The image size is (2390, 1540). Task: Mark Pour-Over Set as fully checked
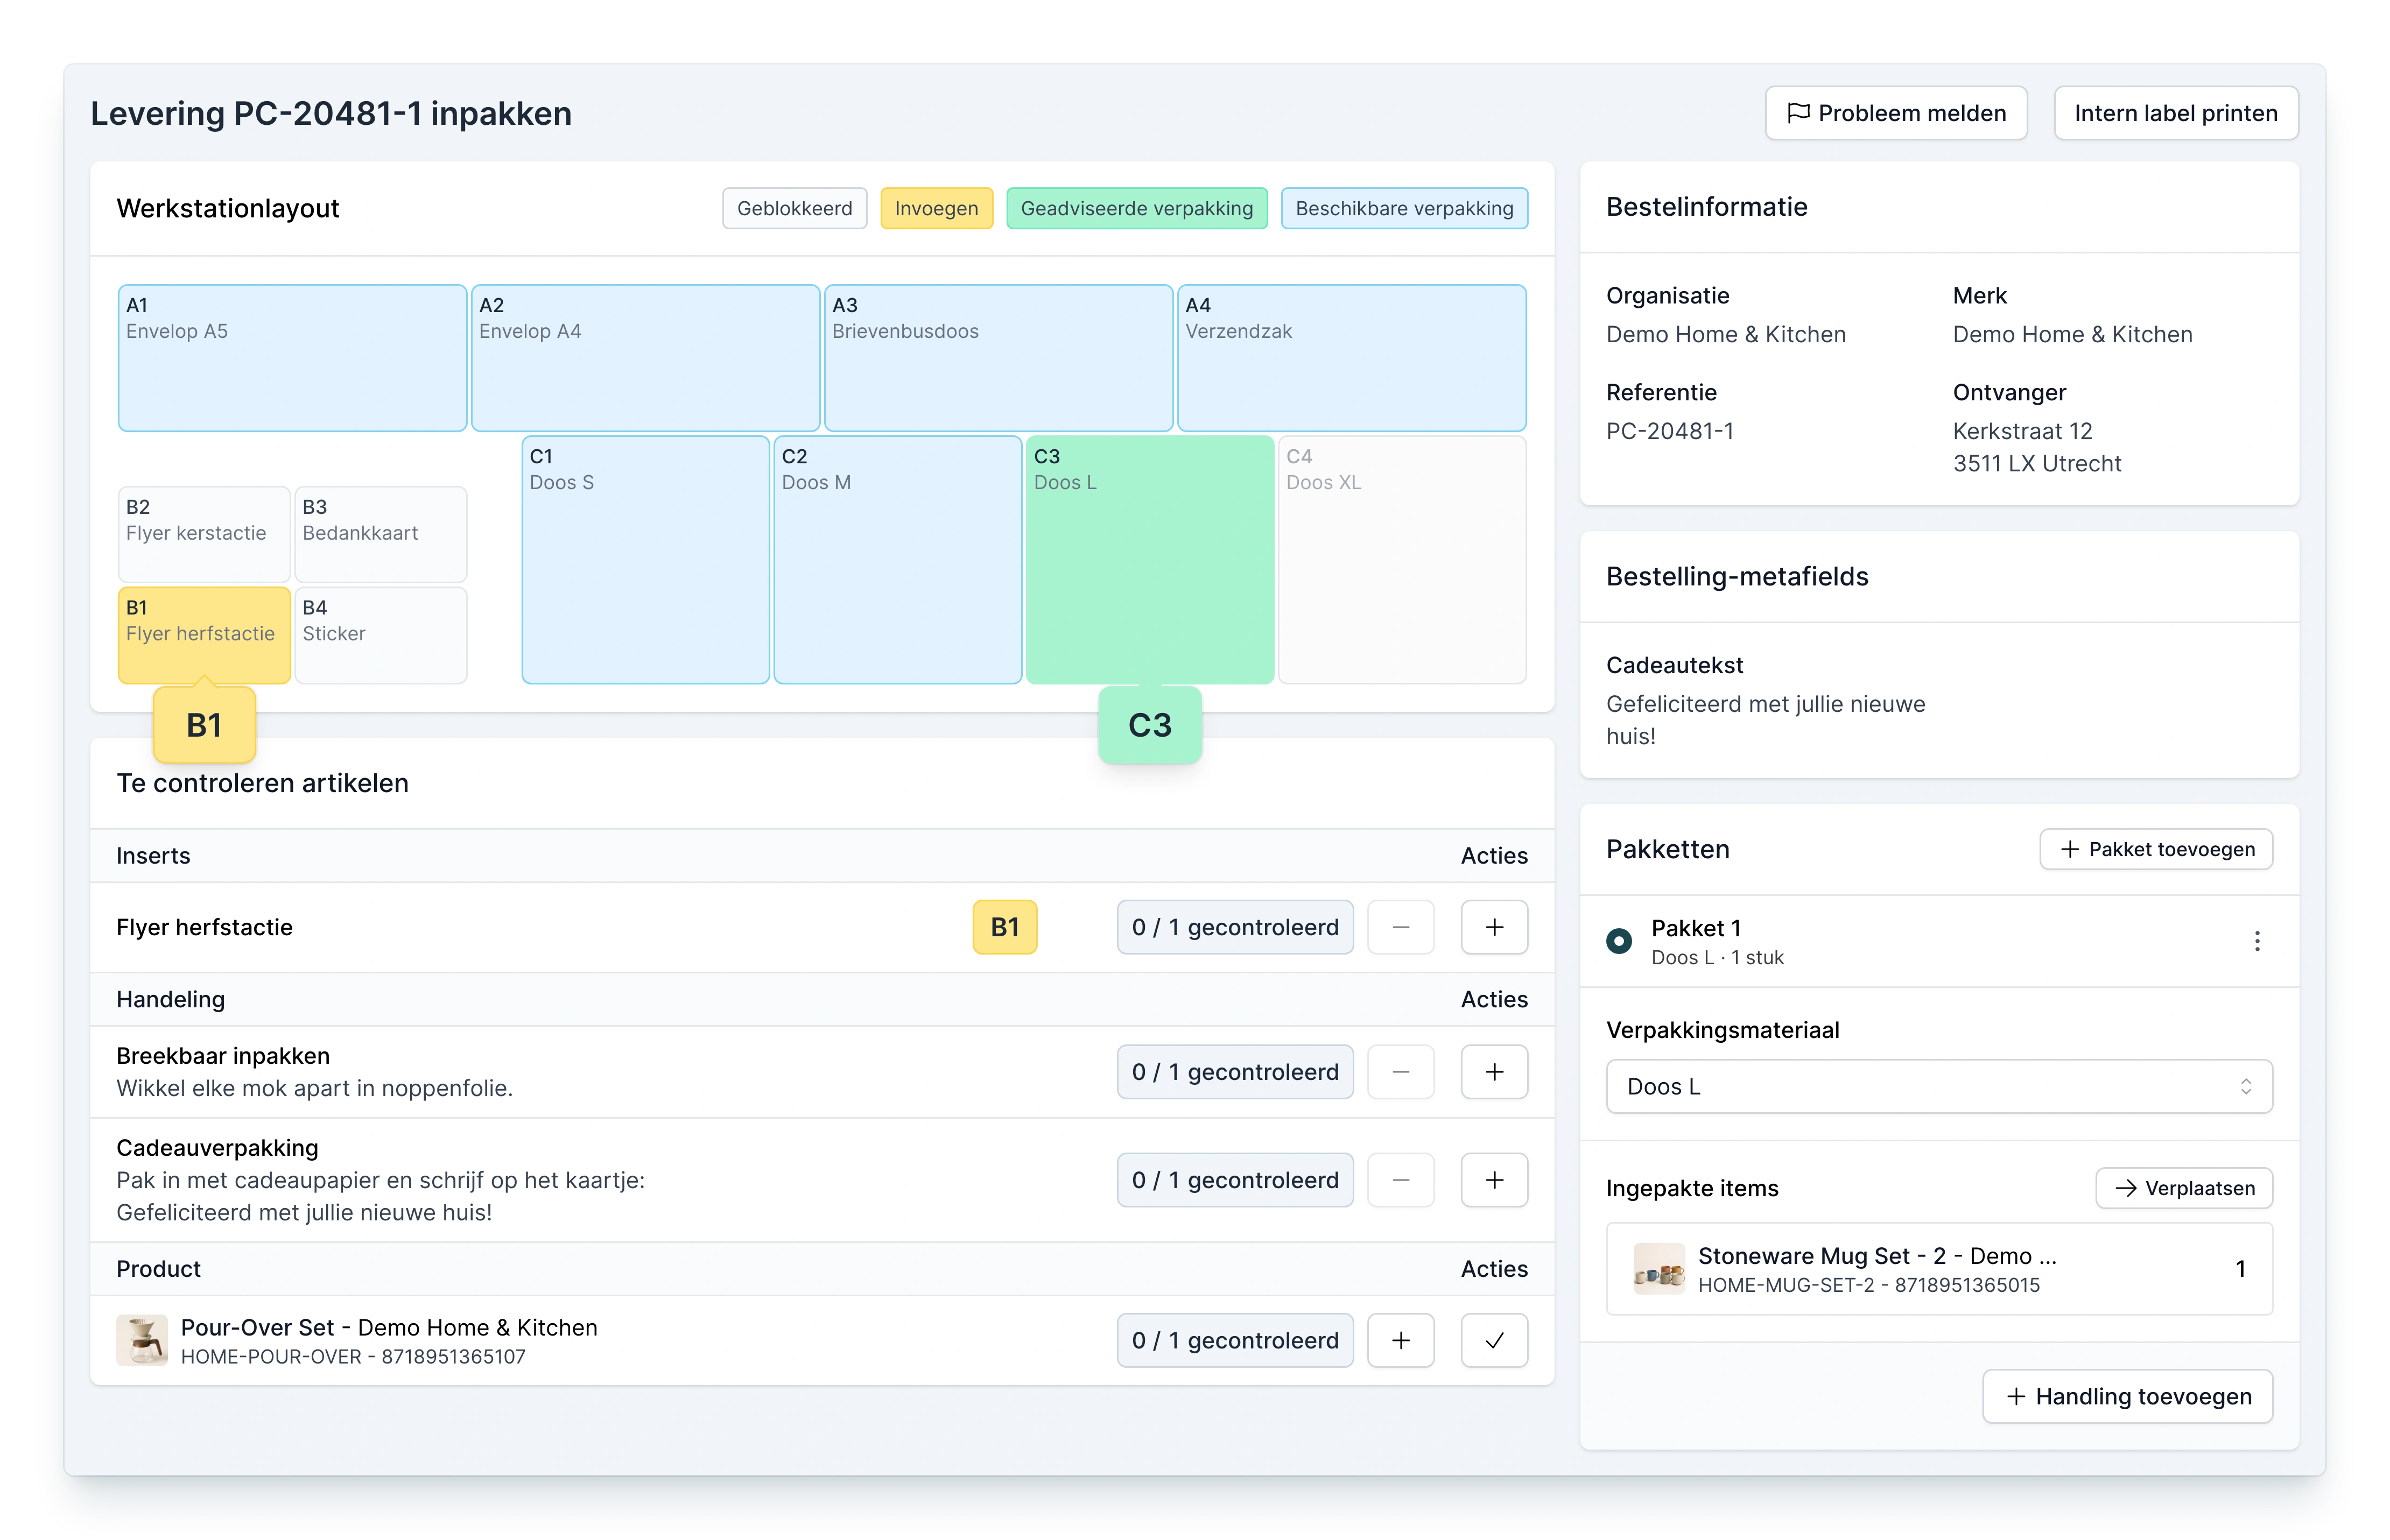click(x=1494, y=1340)
